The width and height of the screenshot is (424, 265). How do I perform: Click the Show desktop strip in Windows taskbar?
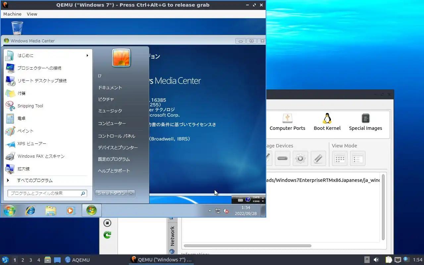263,211
